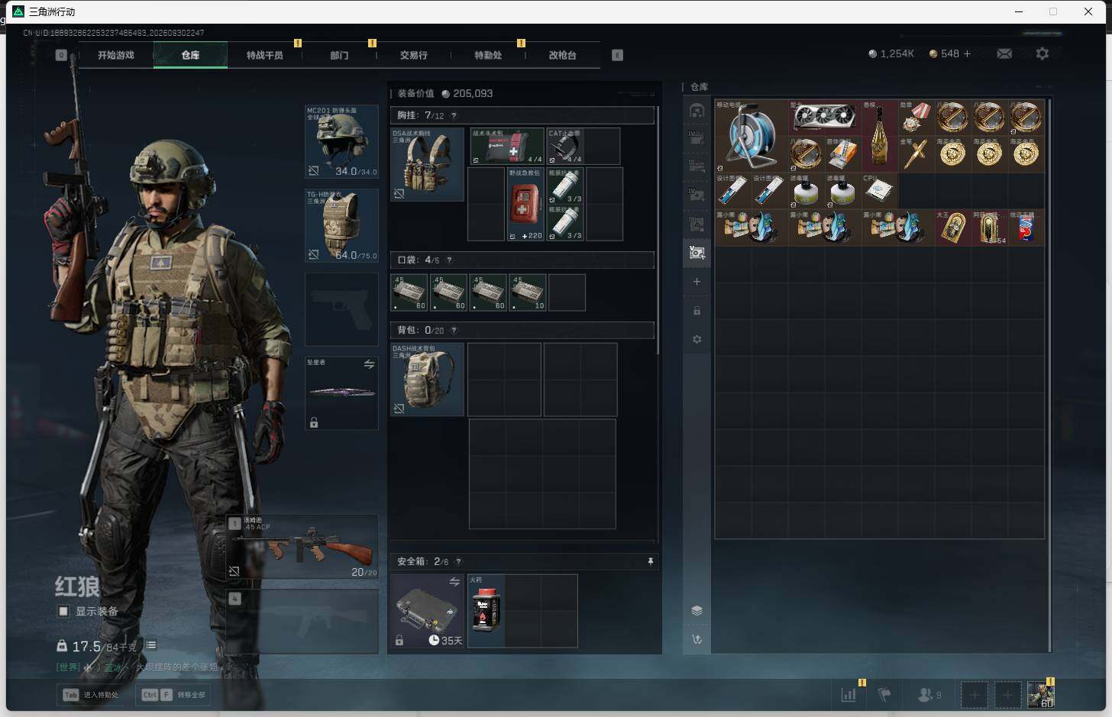Screen dimensions: 1112x717
Task: Open the mail envelope icon
Action: pyautogui.click(x=1004, y=53)
